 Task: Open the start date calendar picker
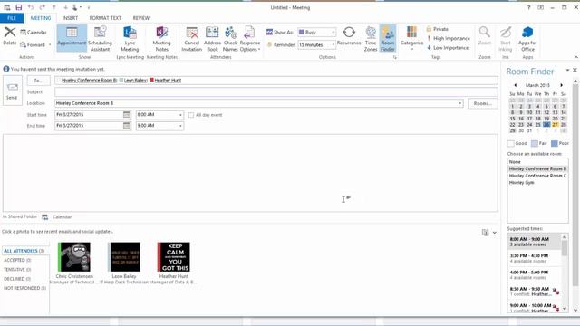point(127,115)
